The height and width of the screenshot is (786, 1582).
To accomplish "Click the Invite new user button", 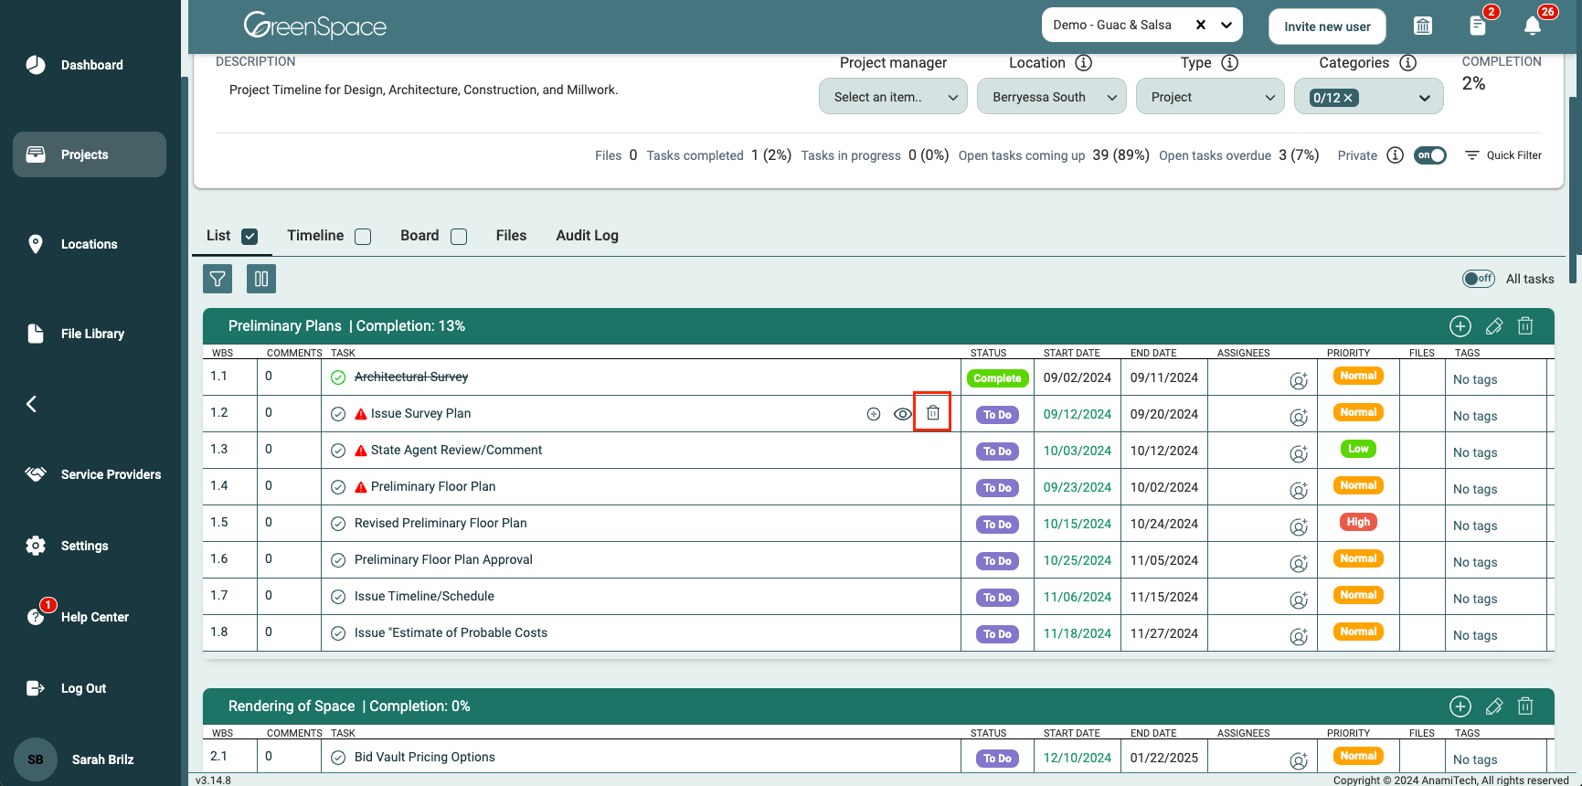I will tap(1326, 27).
